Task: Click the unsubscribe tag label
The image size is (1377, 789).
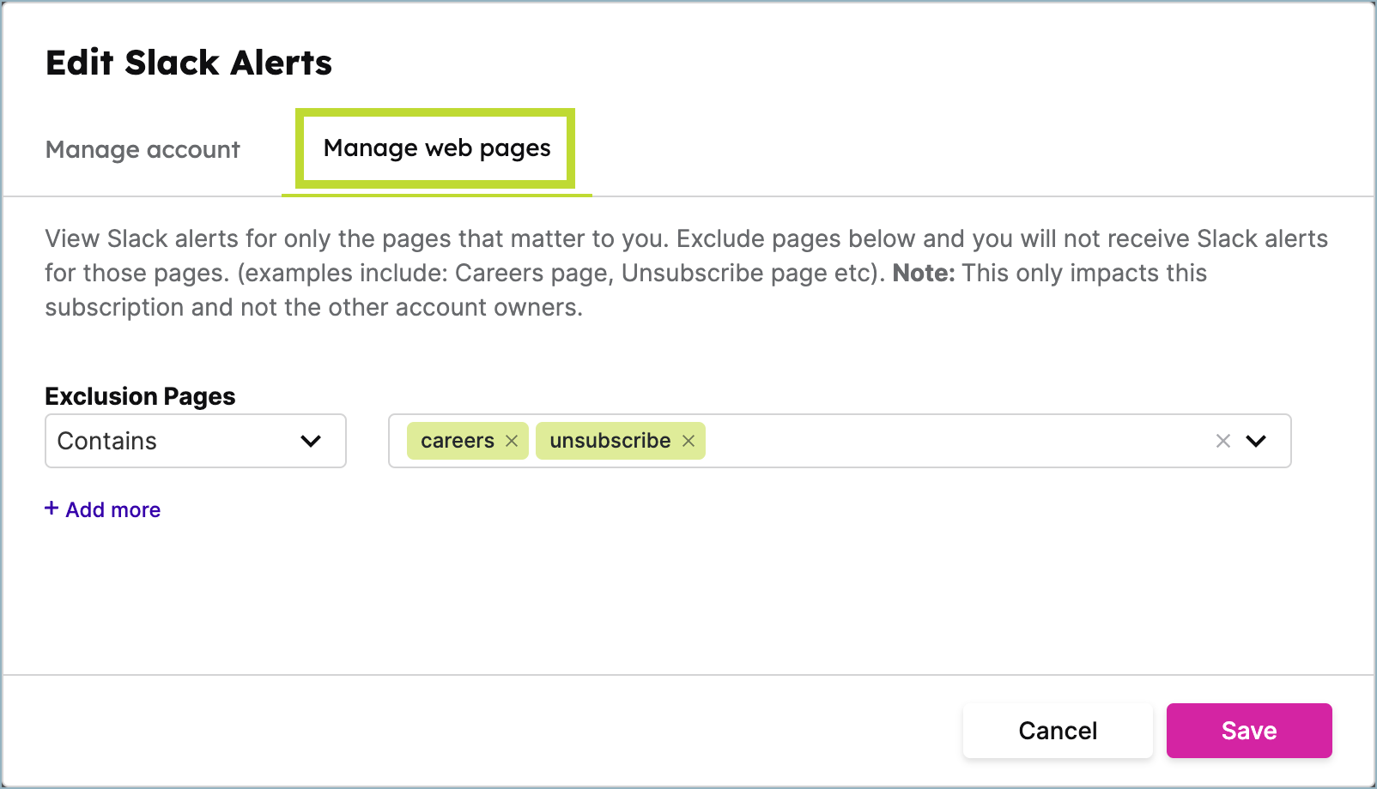Action: [610, 441]
